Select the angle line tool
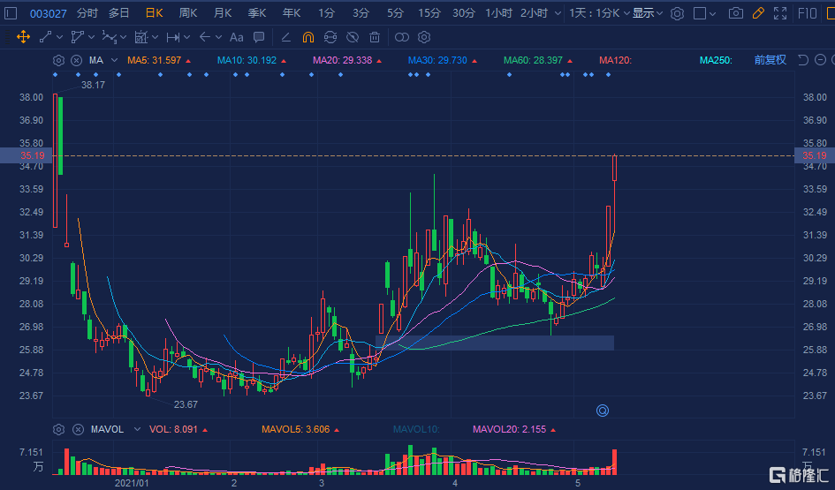This screenshot has width=835, height=490. point(285,37)
